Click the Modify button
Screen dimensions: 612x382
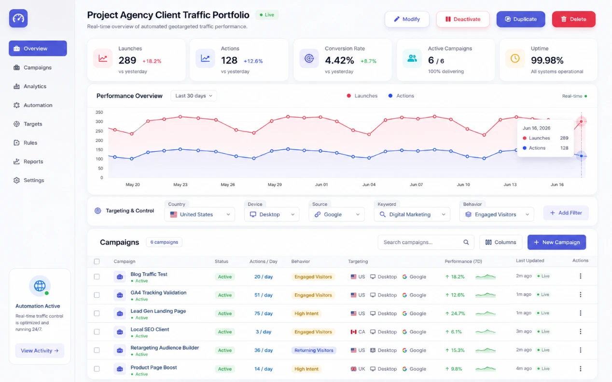[407, 19]
